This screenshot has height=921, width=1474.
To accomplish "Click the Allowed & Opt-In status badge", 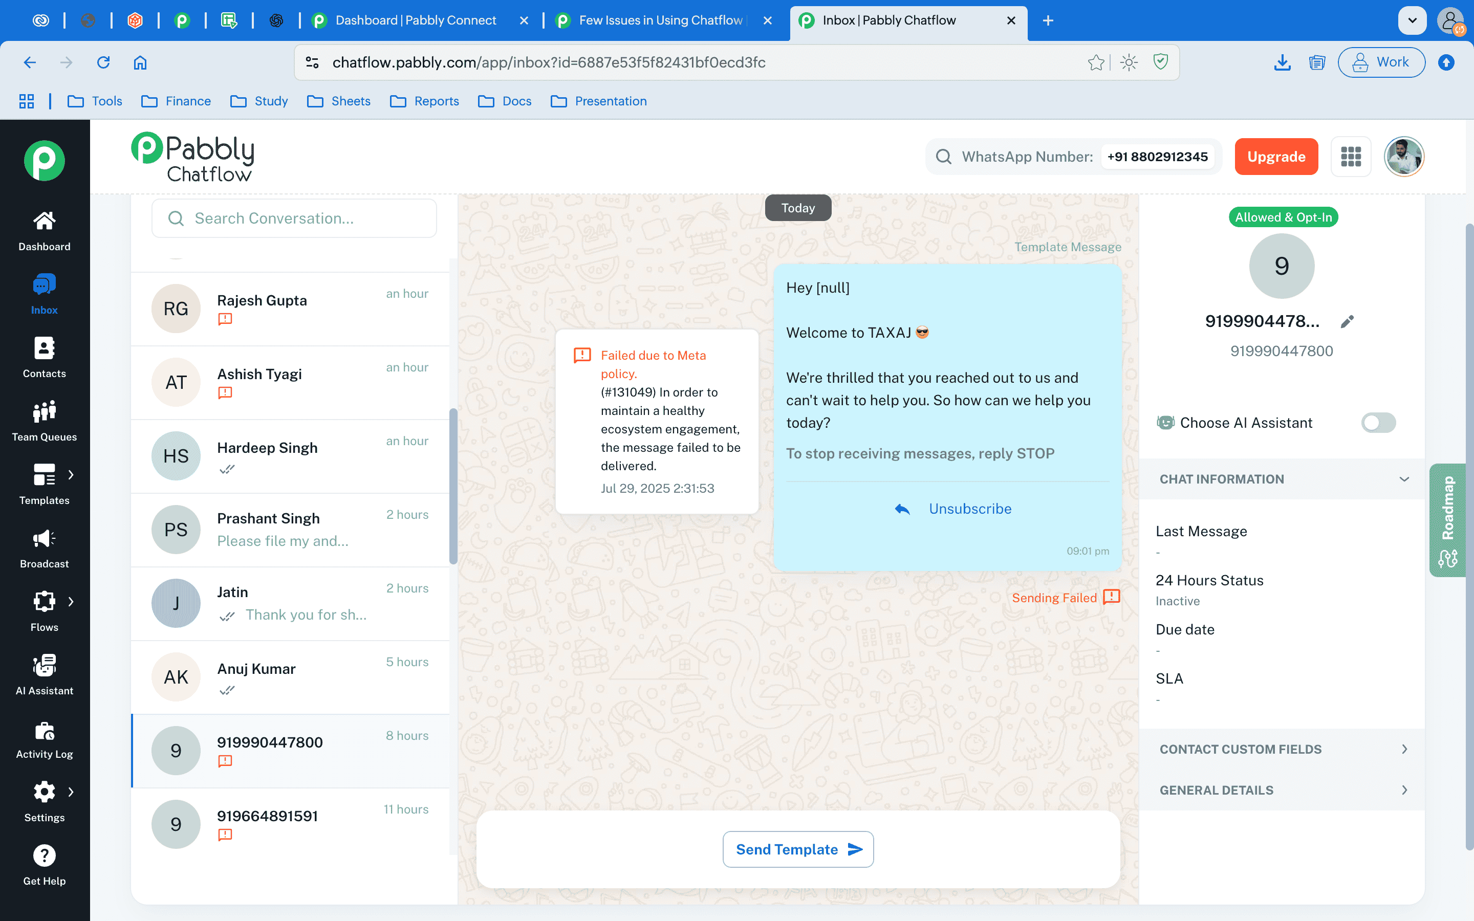I will [1283, 217].
